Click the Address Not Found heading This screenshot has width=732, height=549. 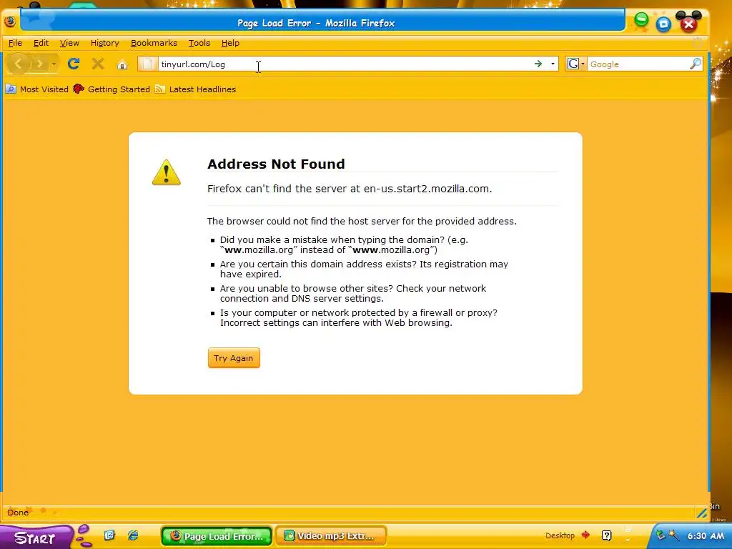coord(276,164)
